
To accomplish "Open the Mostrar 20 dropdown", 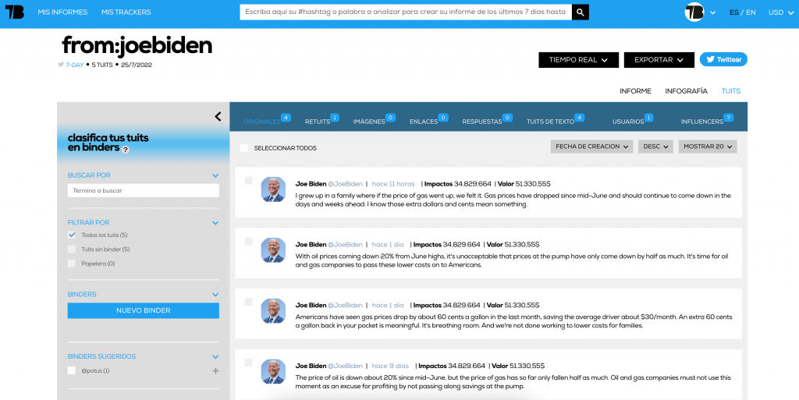I will click(x=708, y=147).
